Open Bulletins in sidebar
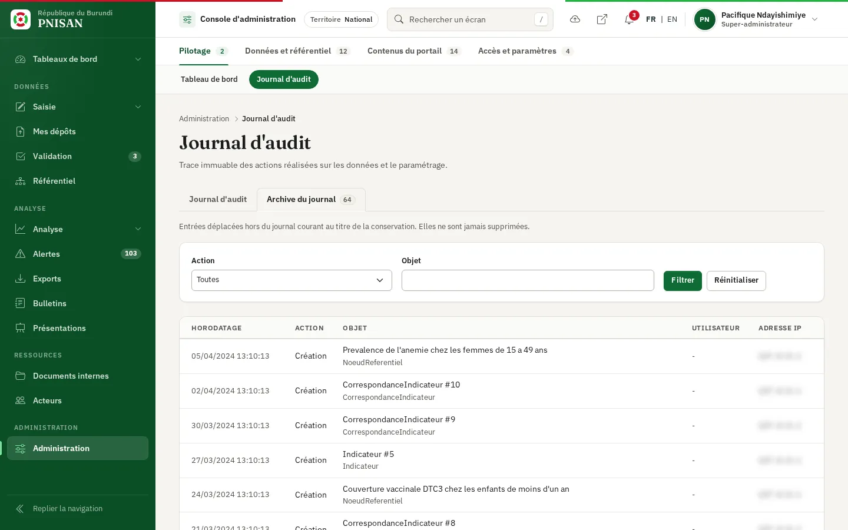The width and height of the screenshot is (848, 530). click(x=78, y=303)
